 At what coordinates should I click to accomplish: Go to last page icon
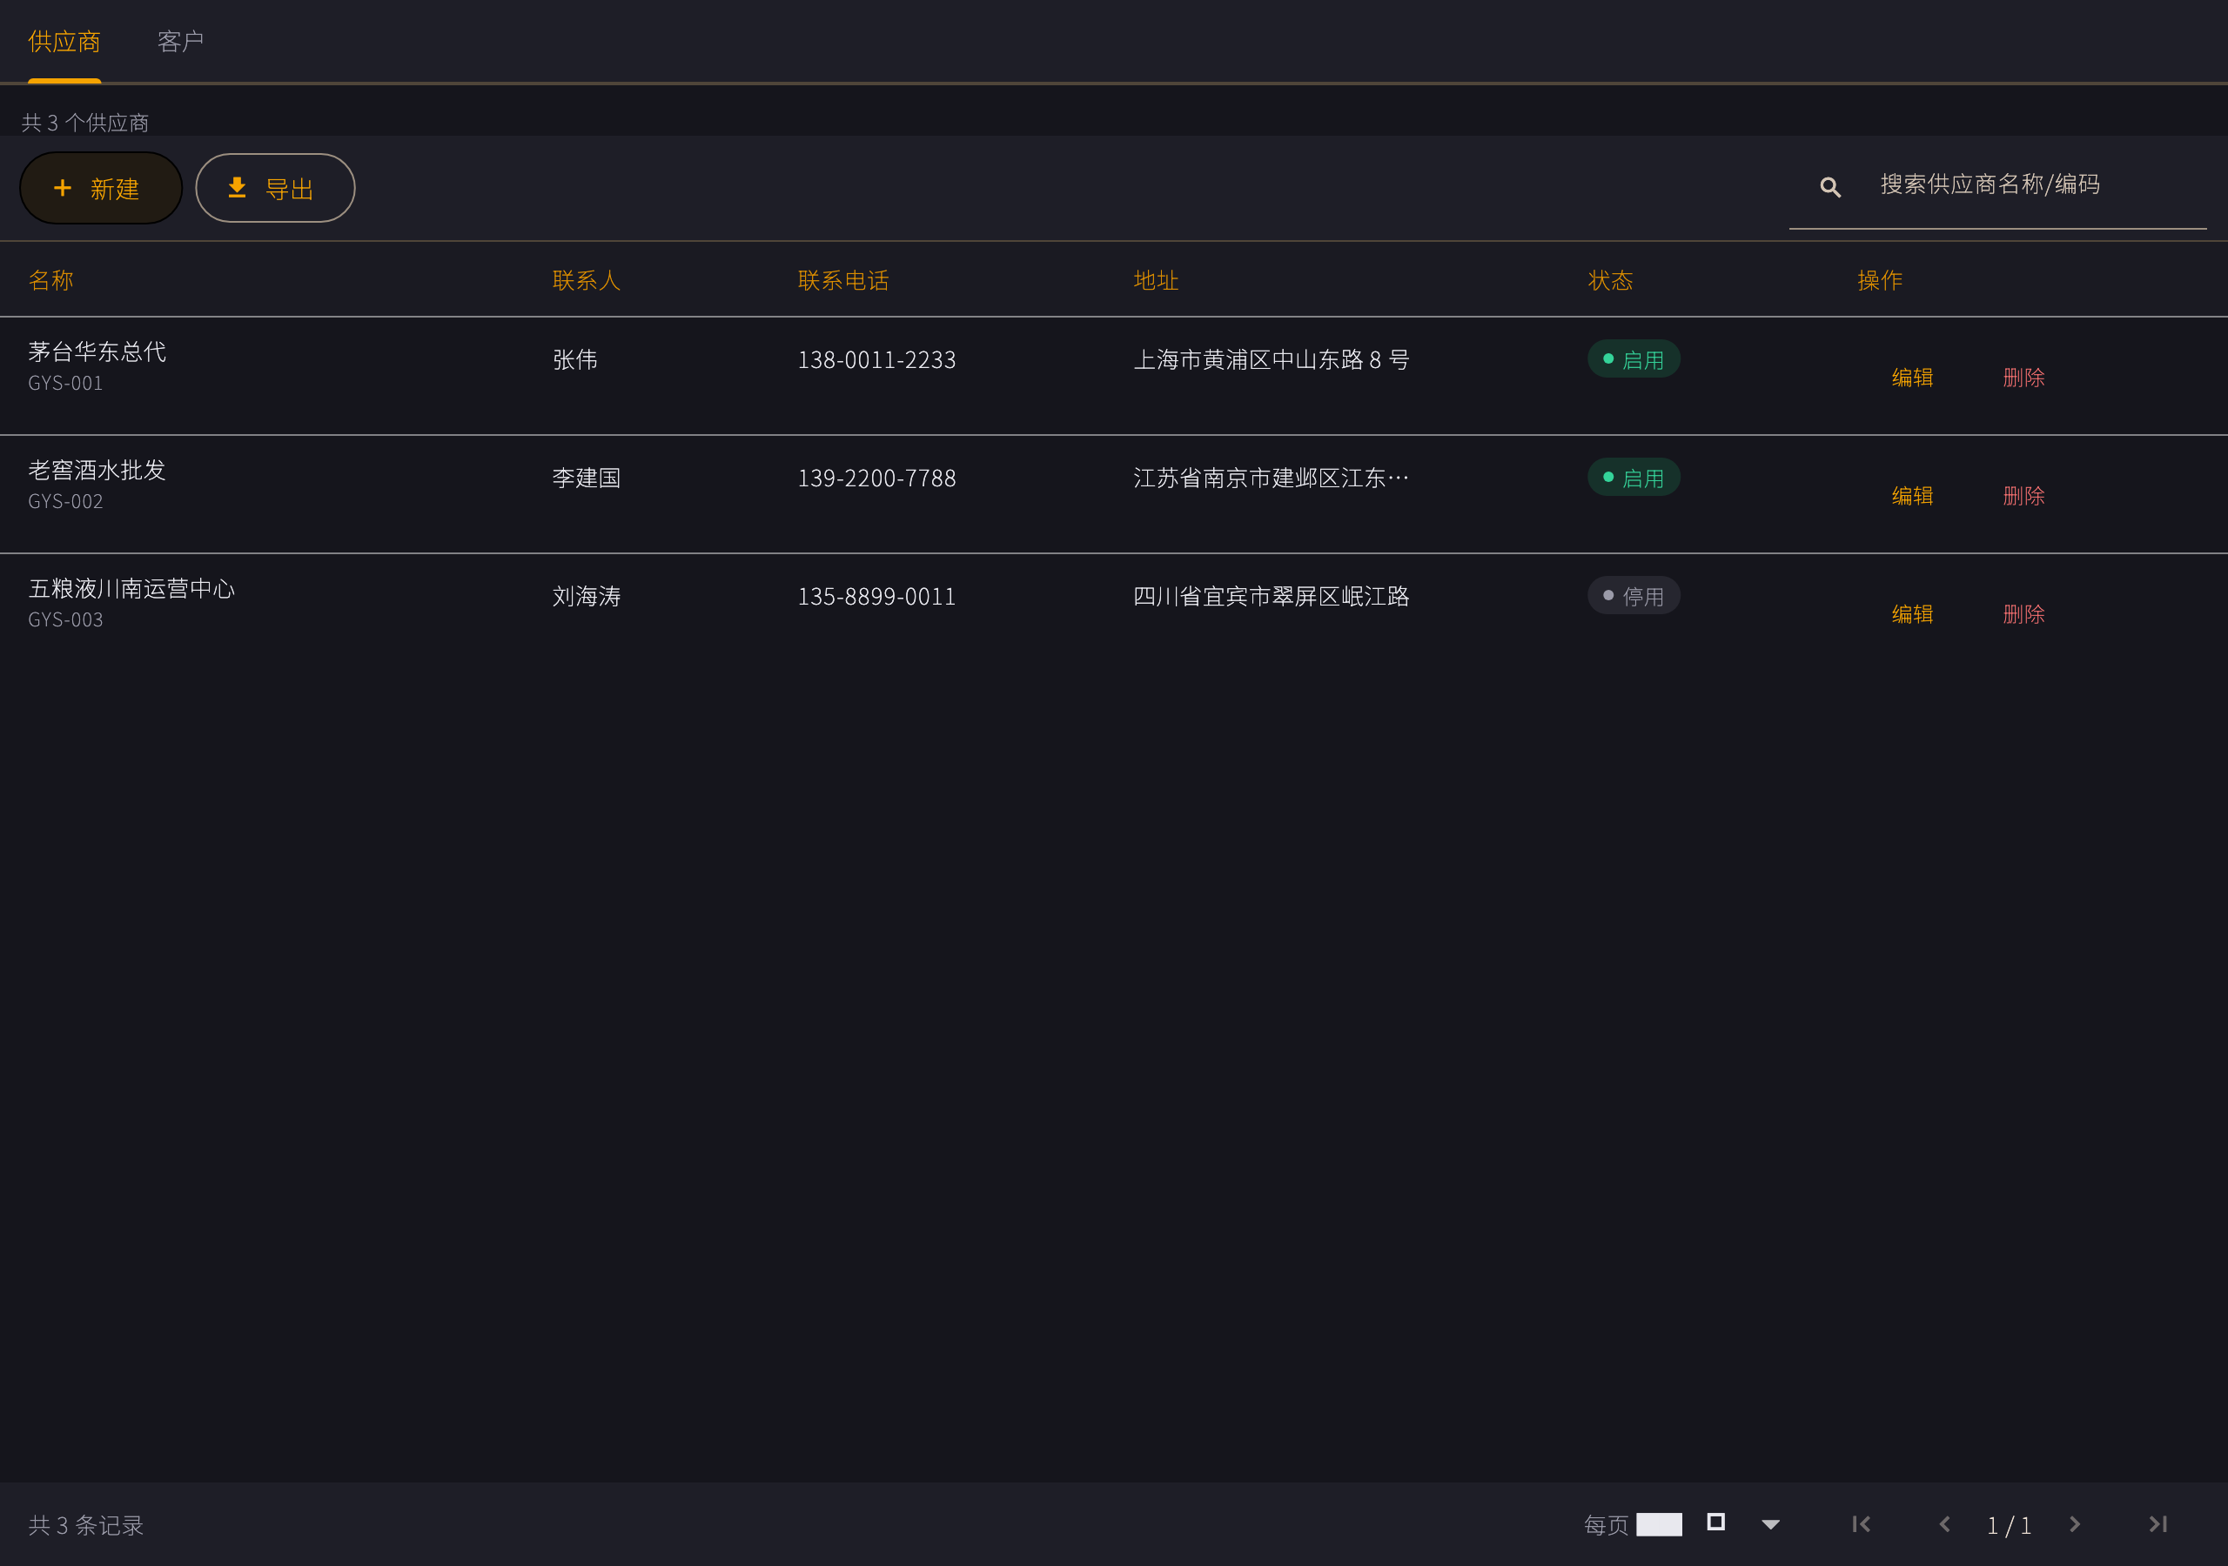point(2158,1524)
